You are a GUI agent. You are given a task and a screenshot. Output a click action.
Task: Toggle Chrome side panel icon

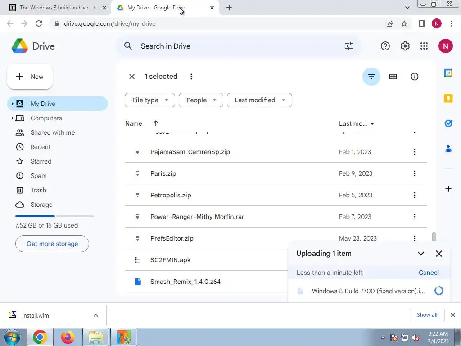pos(422,23)
